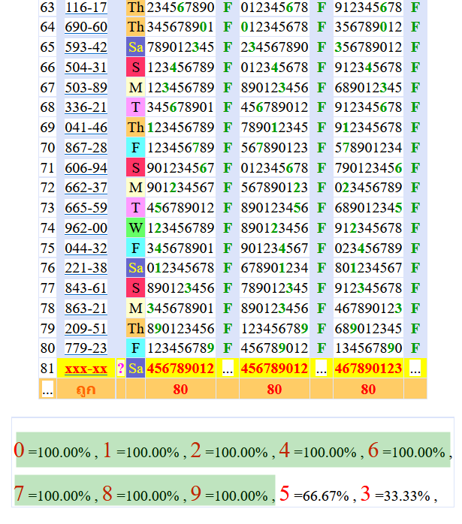462x524 pixels.
Task: Click the Sa day cell in row 65
Action: tap(135, 47)
